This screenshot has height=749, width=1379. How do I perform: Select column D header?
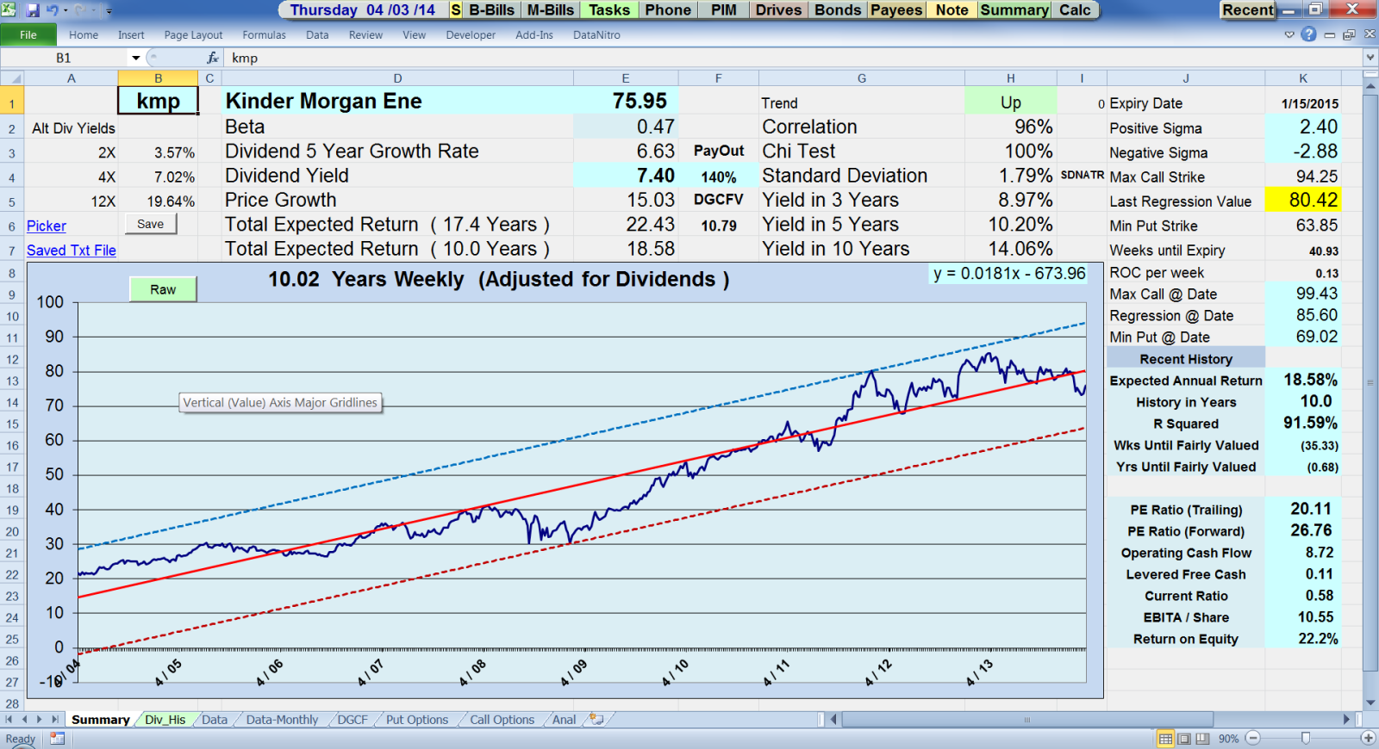click(397, 77)
